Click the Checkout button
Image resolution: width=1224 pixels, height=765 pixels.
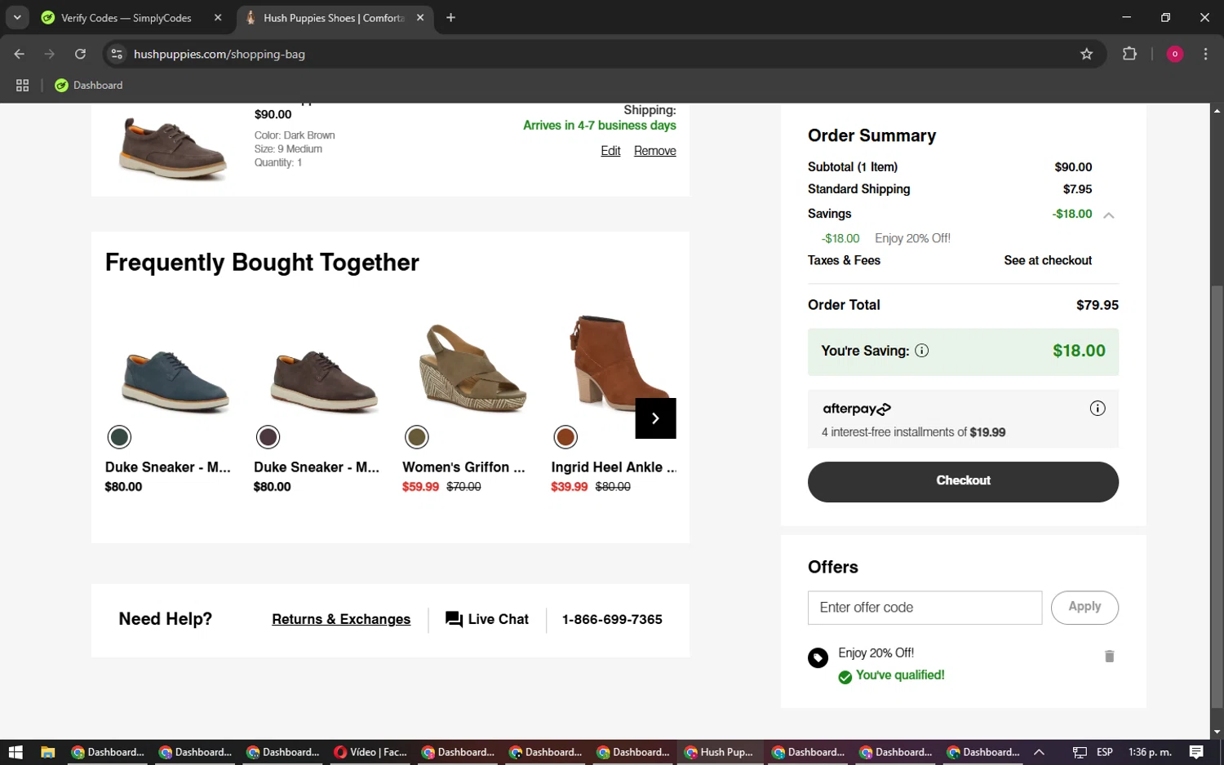click(x=963, y=482)
